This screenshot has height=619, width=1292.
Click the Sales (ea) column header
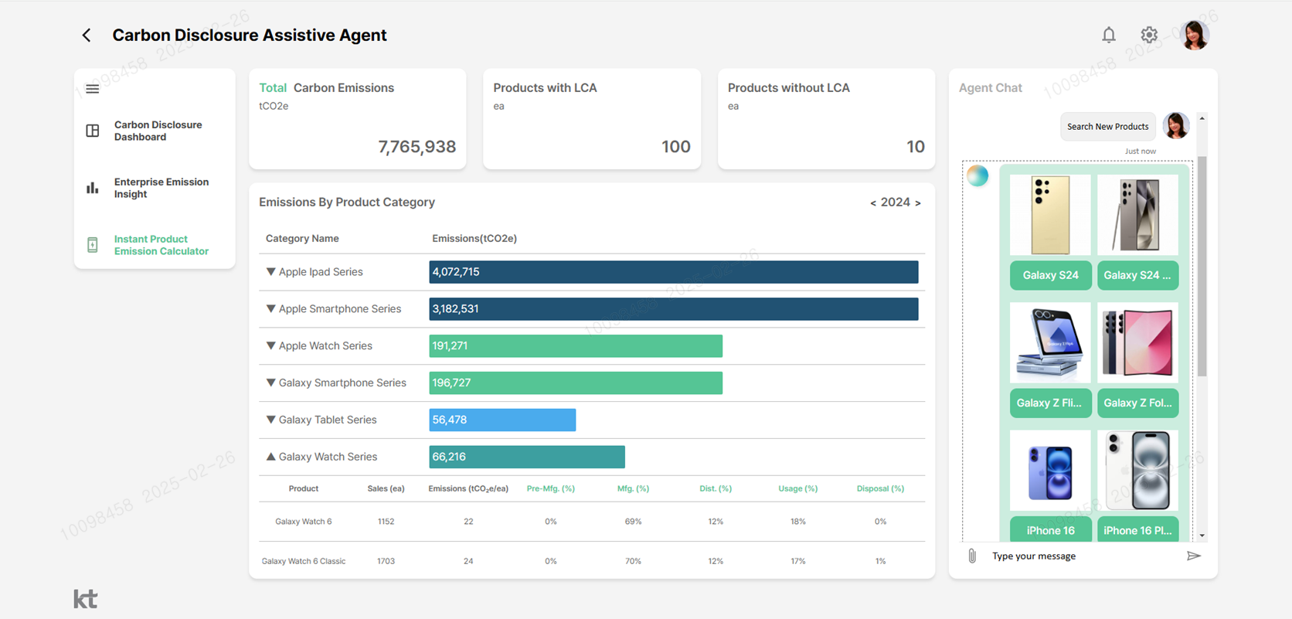click(x=386, y=488)
